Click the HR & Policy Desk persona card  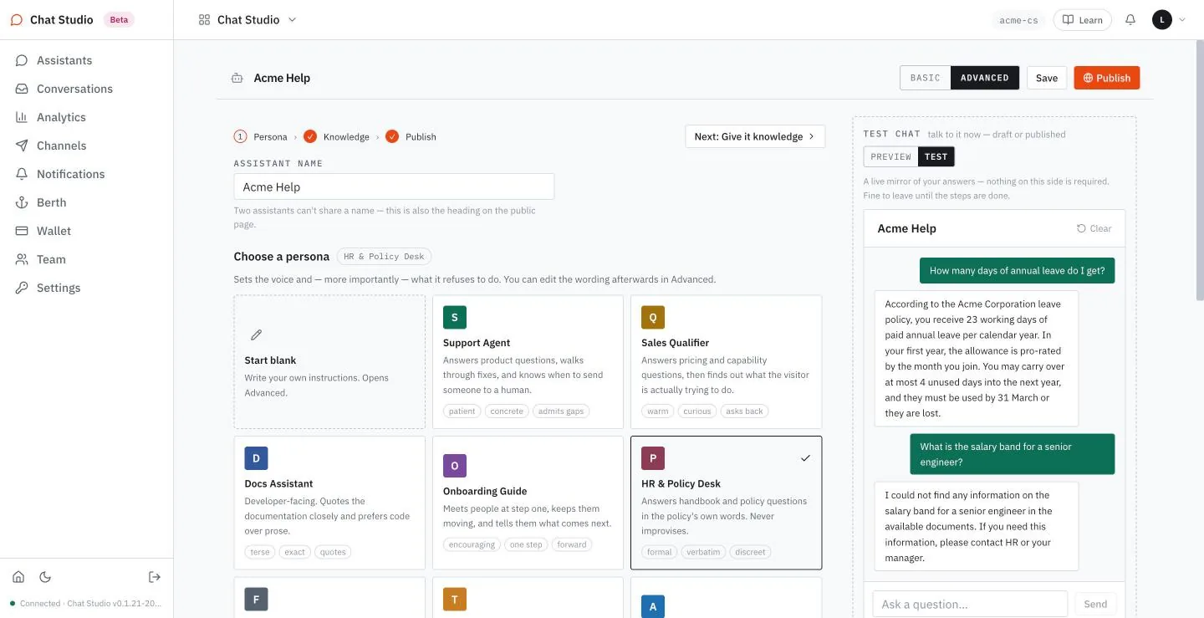tap(727, 503)
